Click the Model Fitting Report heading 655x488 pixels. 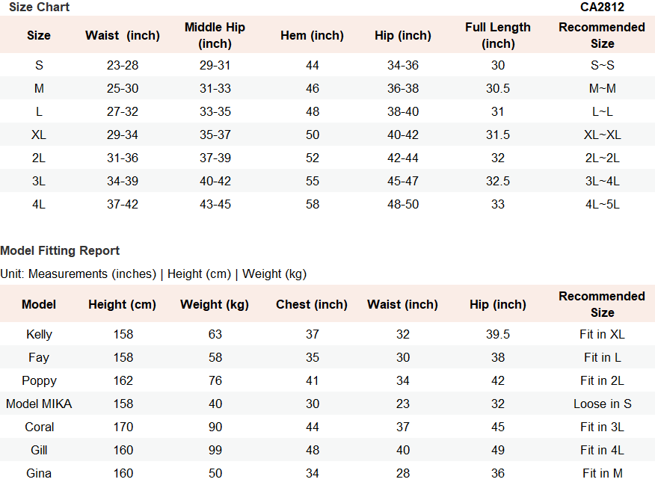click(x=60, y=250)
